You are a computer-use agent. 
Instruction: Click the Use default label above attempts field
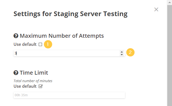pyautogui.click(x=25, y=44)
